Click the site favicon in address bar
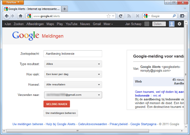 coord(29,16)
